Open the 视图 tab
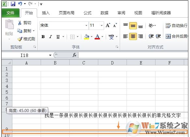This screenshot has width=190, height=137. (x=138, y=13)
